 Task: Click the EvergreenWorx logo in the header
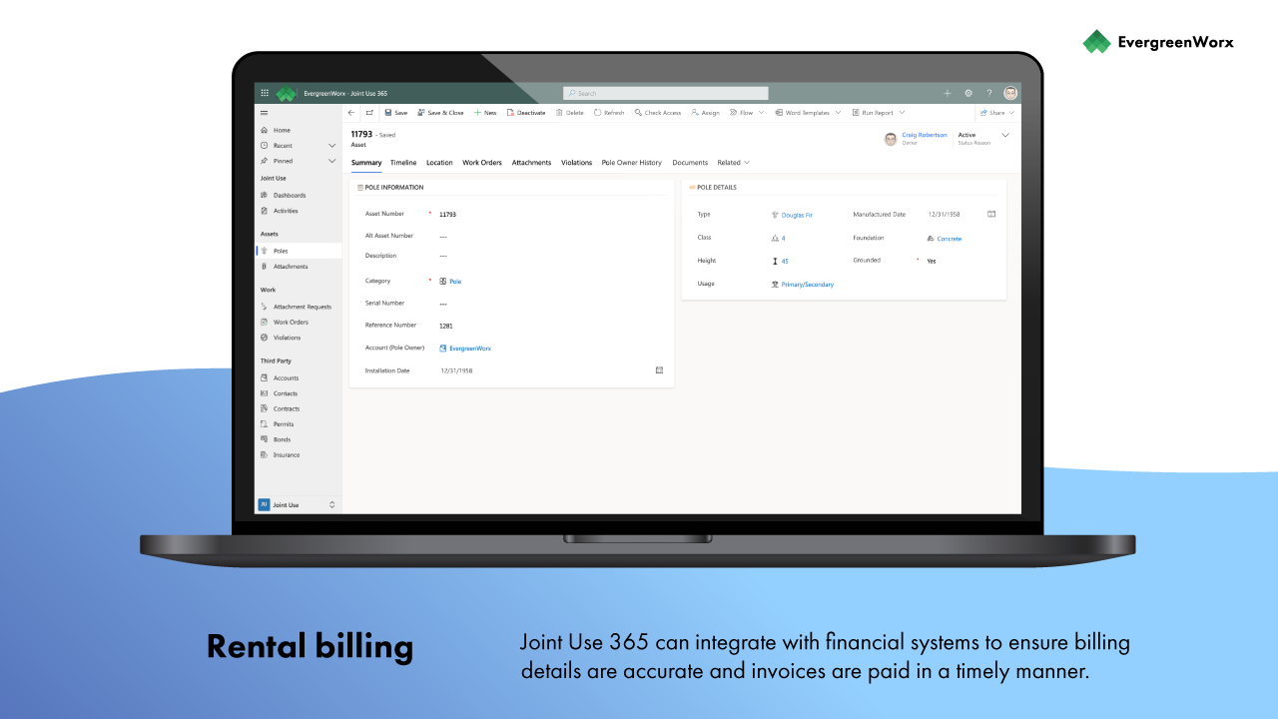click(x=287, y=93)
